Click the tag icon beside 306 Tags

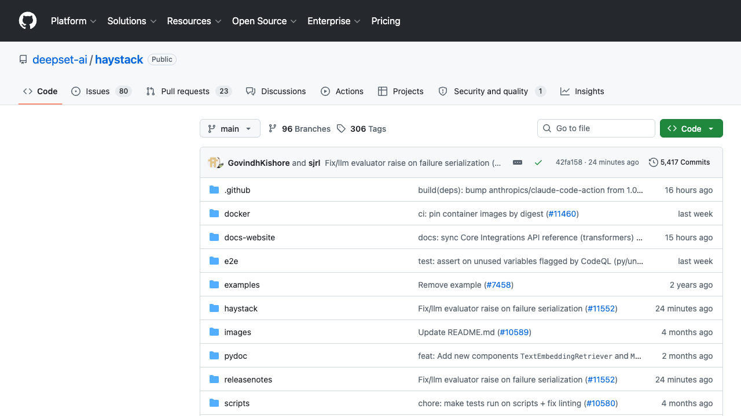point(341,129)
